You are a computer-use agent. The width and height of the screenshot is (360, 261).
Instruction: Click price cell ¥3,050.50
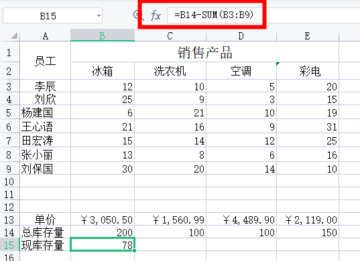(x=103, y=220)
